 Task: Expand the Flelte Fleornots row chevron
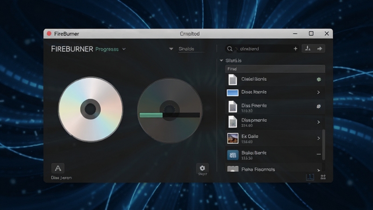(x=318, y=170)
